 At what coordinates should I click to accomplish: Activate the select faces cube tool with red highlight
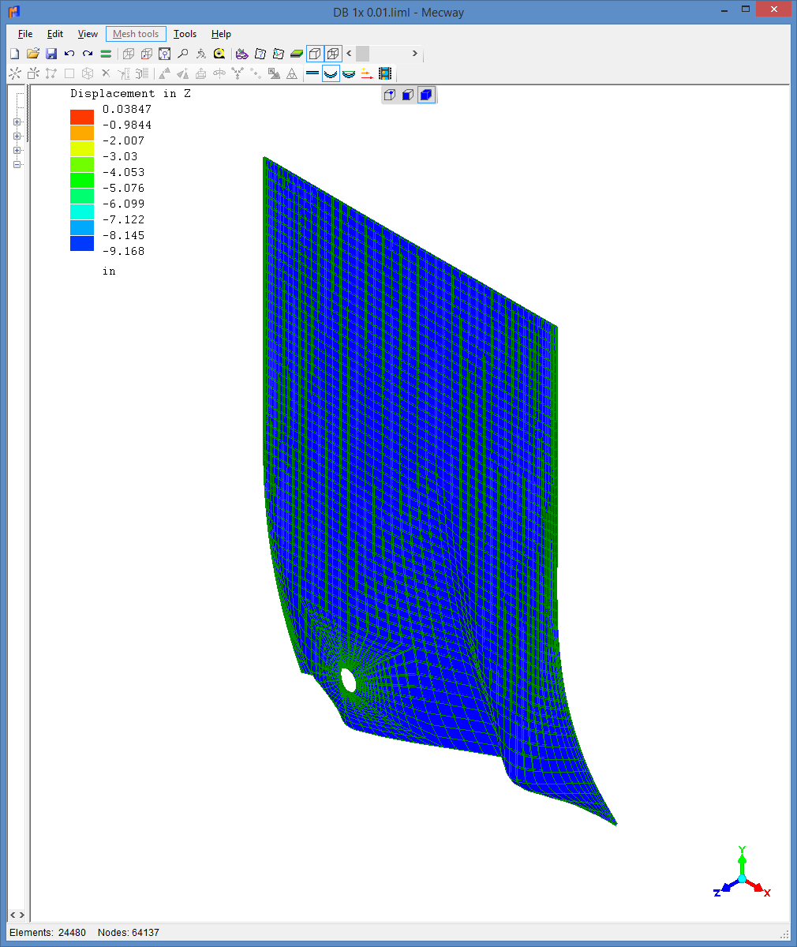[x=146, y=54]
